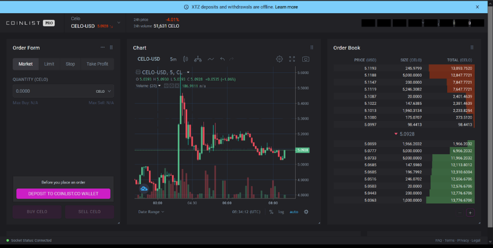Select the Market order tab

(x=25, y=64)
